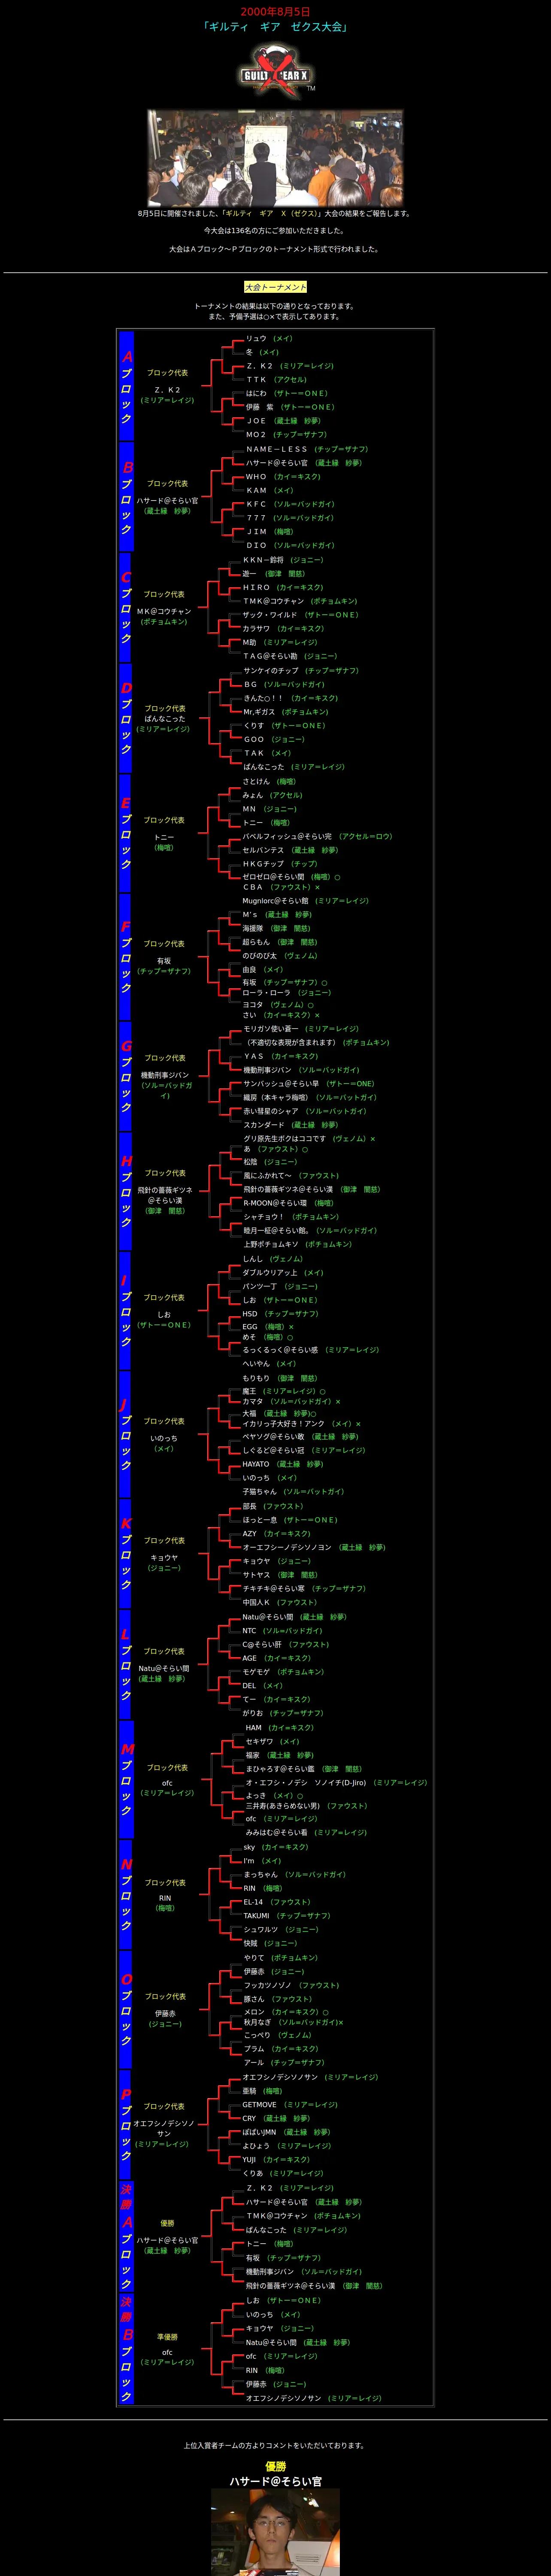Click the blue M ブロック label
Screen dimensions: 551x2576
[x=126, y=1780]
